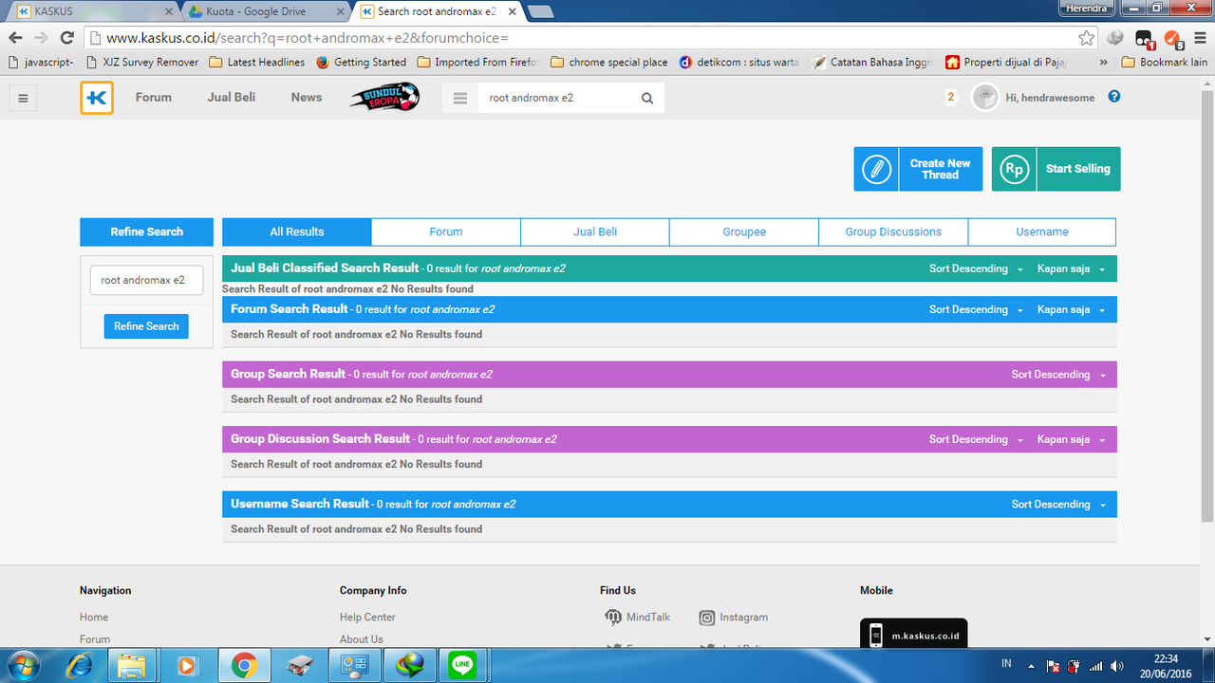Open Forum in top navigation
The image size is (1215, 683).
click(154, 98)
